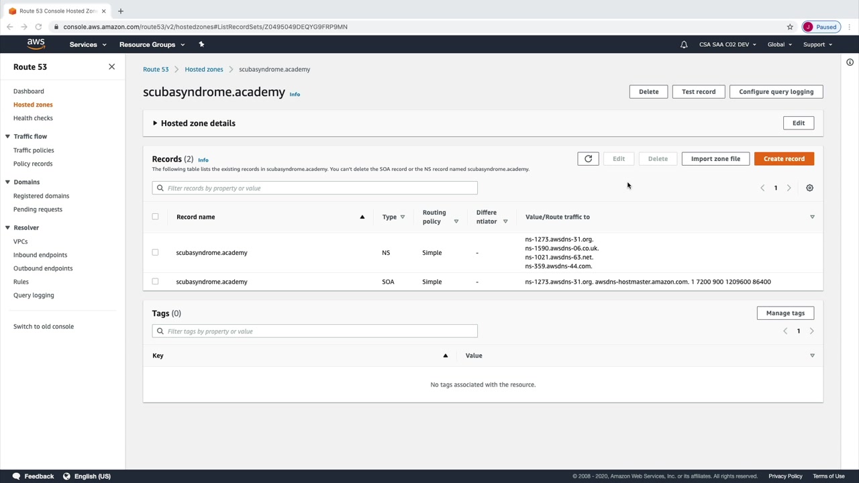Open the Support dropdown menu
Screen dimensions: 859x483
(817, 44)
